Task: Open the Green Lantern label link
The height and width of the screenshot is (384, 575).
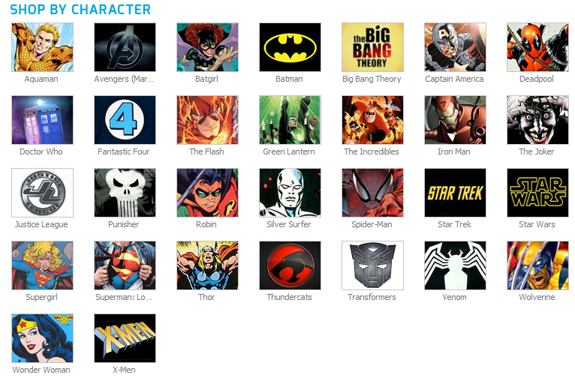Action: coord(289,151)
